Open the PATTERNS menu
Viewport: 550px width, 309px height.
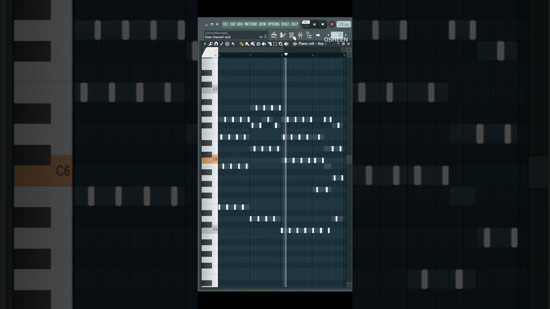pyautogui.click(x=251, y=24)
